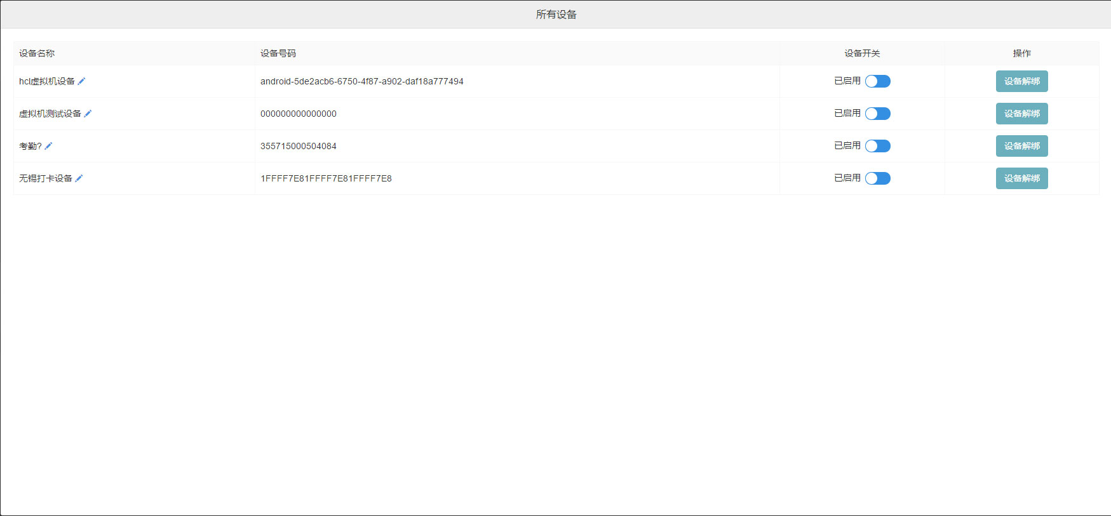Click the edit pencil next to 虚拟机测试设备

88,114
